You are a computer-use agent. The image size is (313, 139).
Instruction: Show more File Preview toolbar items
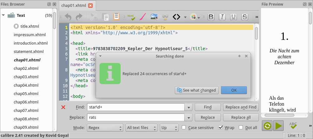coord(310,126)
